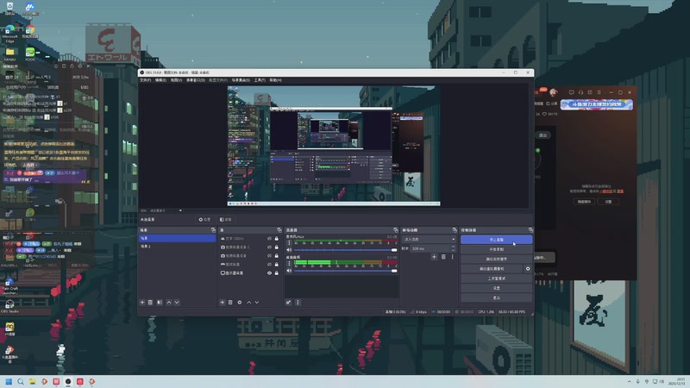Click 停止直播 stop streaming button
The height and width of the screenshot is (388, 690).
[497, 240]
